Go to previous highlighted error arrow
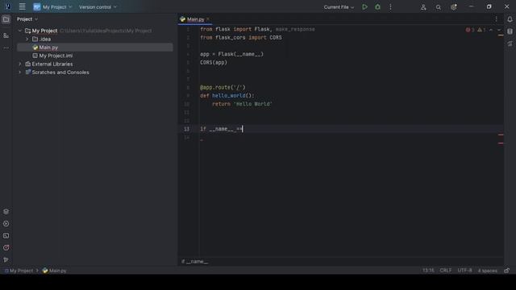516x290 pixels. click(491, 30)
